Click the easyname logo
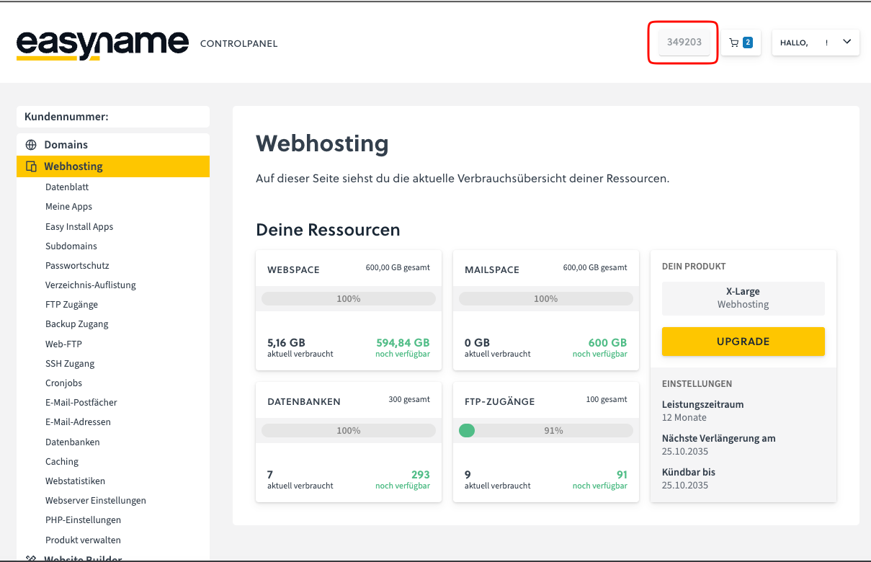Image resolution: width=871 pixels, height=562 pixels. pos(102,44)
